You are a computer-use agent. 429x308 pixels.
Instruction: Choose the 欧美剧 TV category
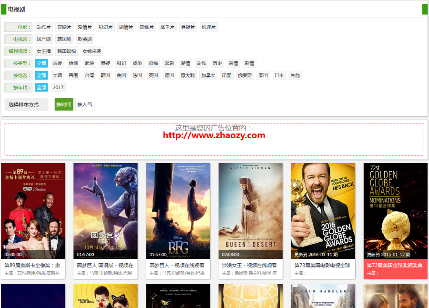[85, 39]
